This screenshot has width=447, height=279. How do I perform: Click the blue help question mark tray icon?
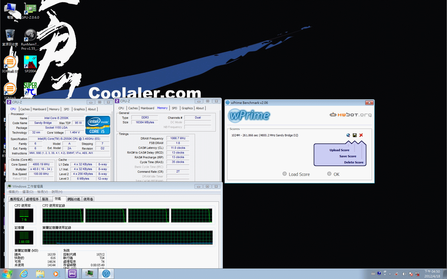(x=379, y=273)
